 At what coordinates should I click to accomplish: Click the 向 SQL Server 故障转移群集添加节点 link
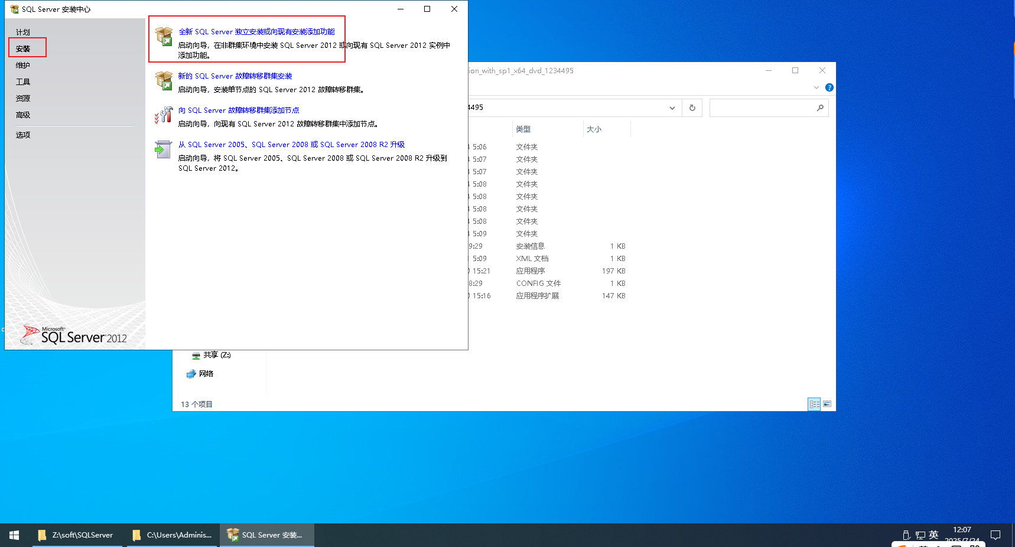point(239,110)
